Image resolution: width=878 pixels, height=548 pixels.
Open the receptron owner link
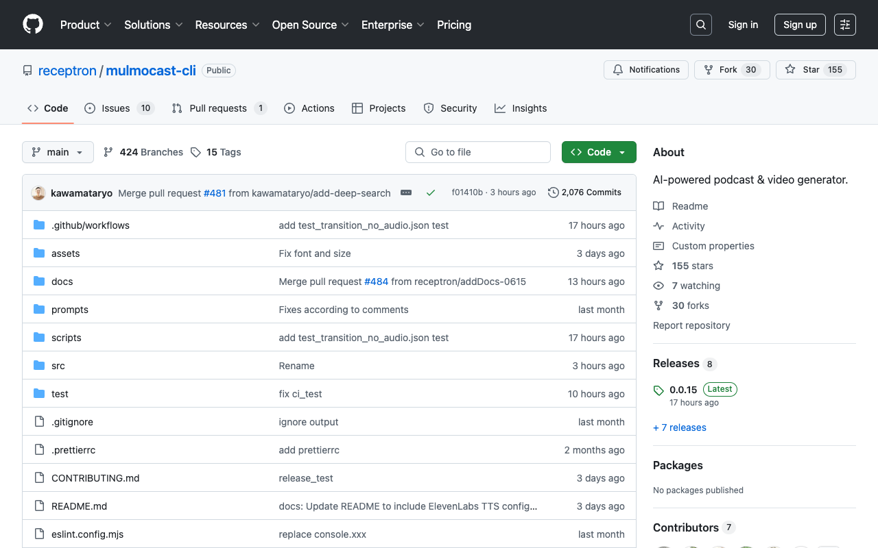point(67,71)
